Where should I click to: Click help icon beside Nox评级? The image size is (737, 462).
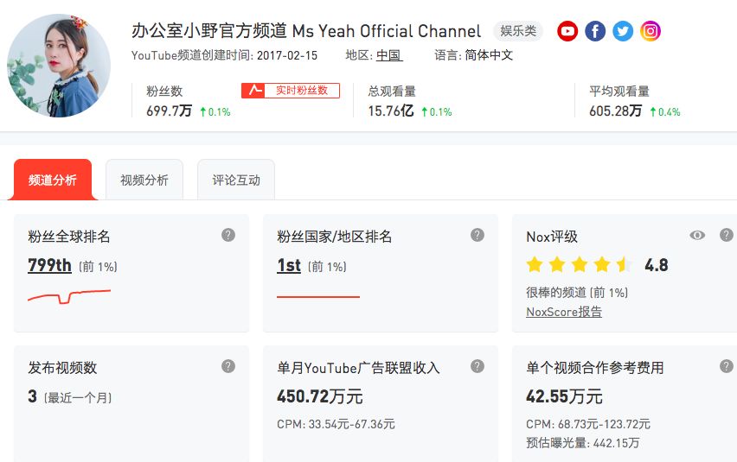(727, 235)
